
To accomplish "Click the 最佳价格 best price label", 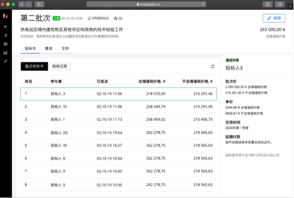I will tap(232, 60).
